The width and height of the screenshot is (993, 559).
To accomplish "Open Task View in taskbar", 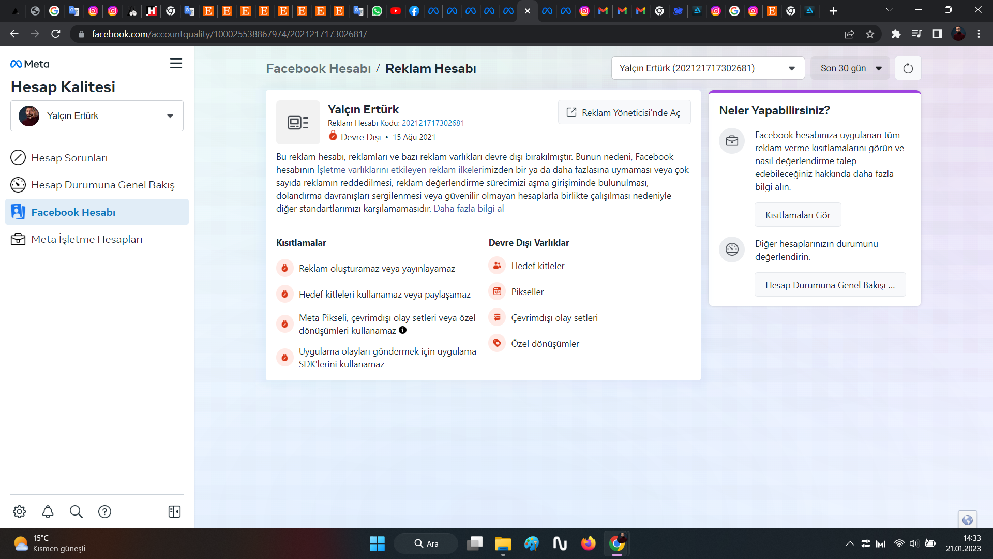I will (474, 543).
